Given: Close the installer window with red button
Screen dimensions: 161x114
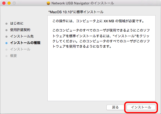Looking at the screenshot, I should 4,3.
